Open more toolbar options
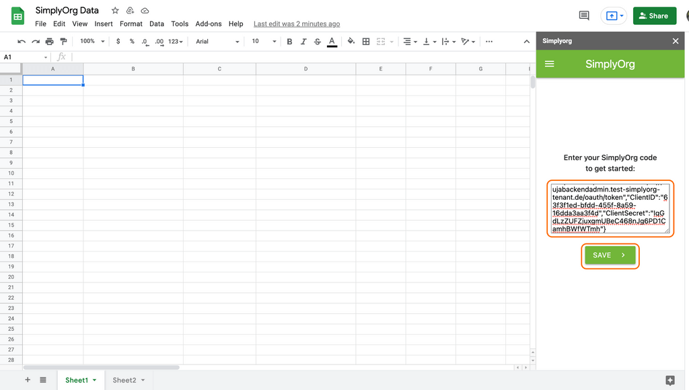This screenshot has width=689, height=390. (x=489, y=41)
